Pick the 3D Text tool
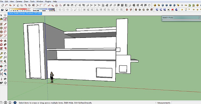201x104 pixels. point(5,61)
